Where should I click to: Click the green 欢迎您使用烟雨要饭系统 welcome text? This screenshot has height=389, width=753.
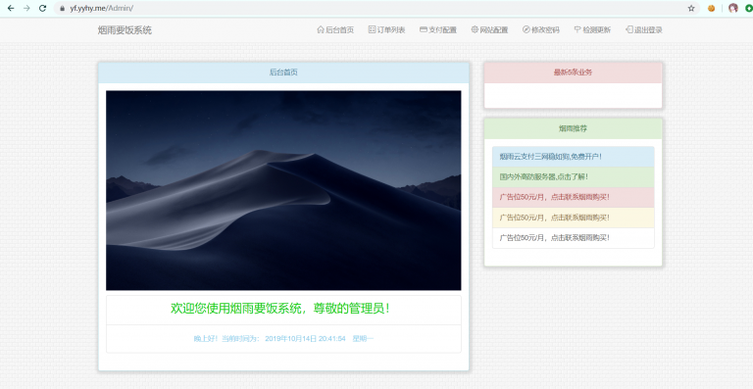coord(281,309)
